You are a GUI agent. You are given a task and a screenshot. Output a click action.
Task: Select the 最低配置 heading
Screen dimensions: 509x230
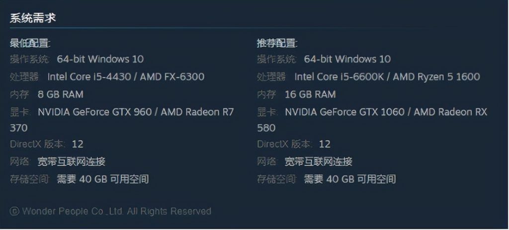click(30, 43)
